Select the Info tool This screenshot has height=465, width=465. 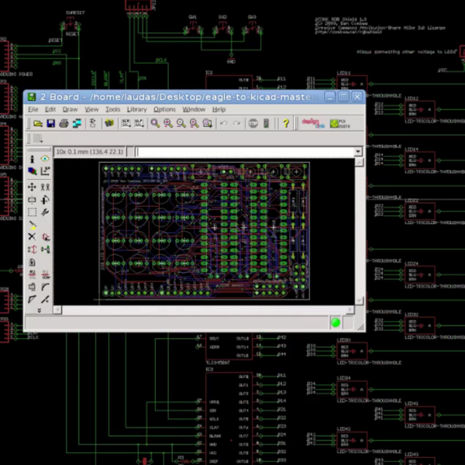(x=32, y=159)
